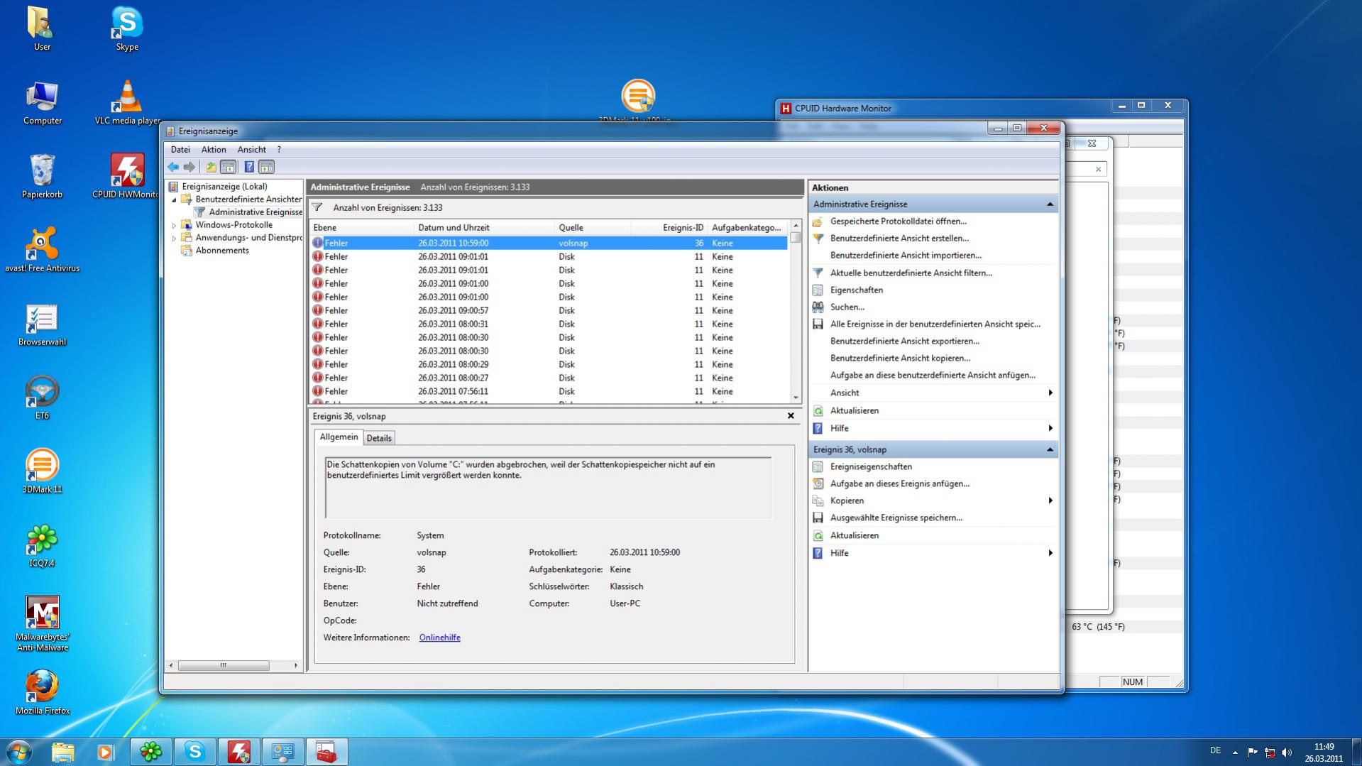Click the Skype taskbar button

(195, 751)
